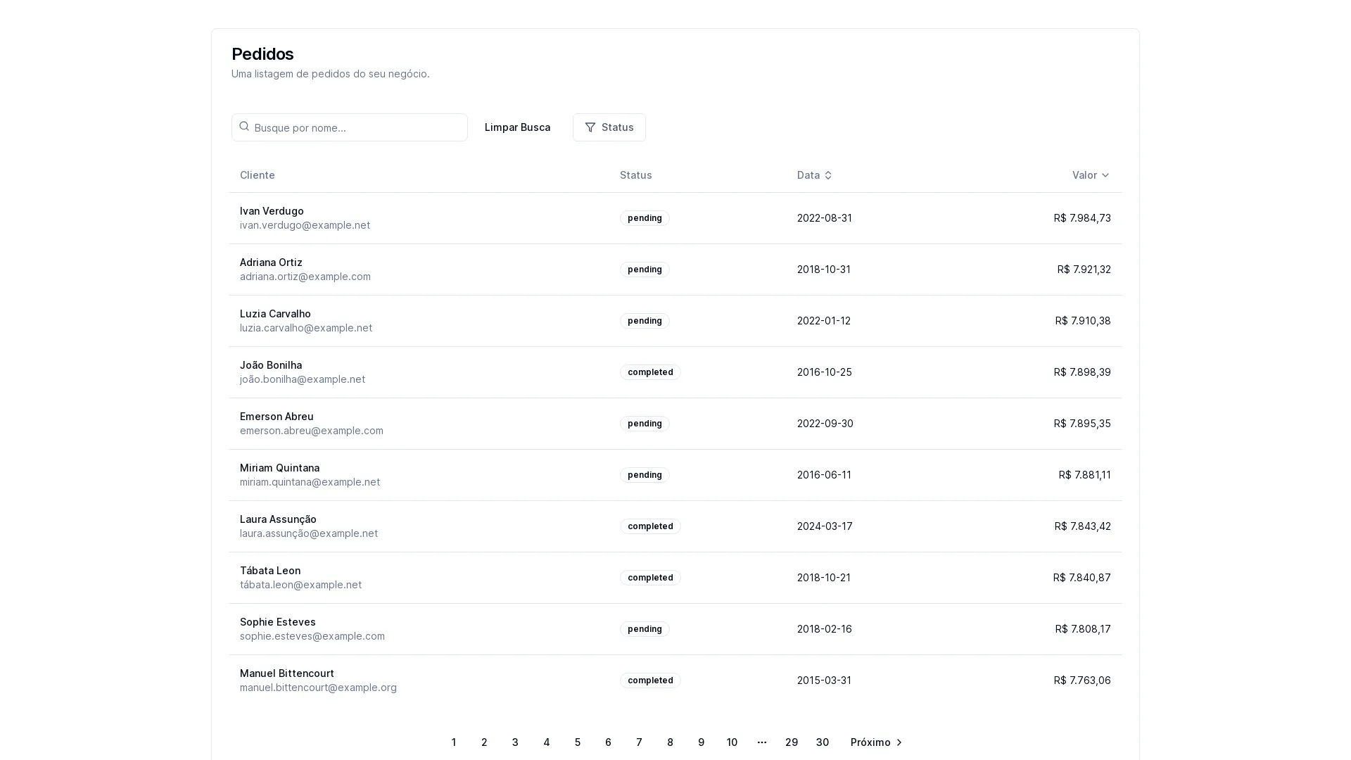Click the Próximo right-arrow chevron

899,742
